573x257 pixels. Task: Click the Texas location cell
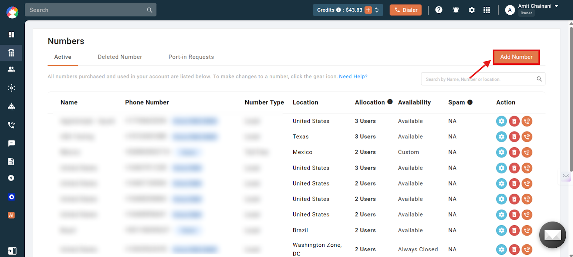click(300, 137)
